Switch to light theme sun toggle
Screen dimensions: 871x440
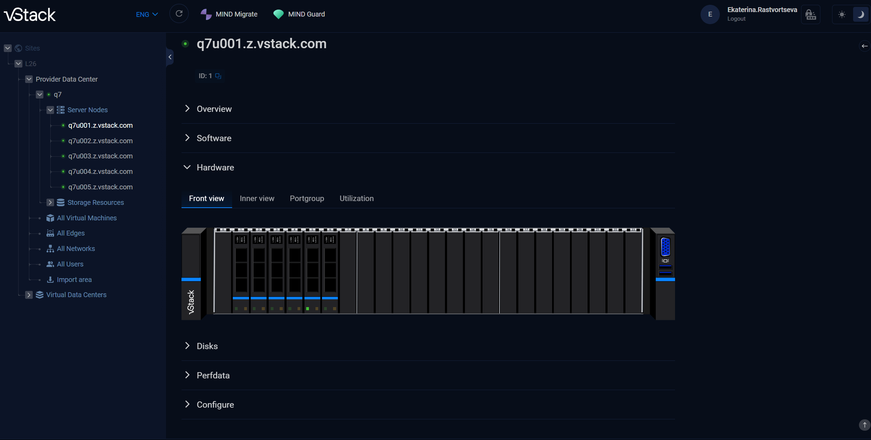(x=841, y=14)
